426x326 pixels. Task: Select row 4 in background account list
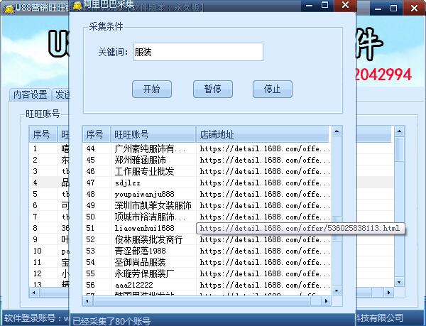[x=49, y=183]
